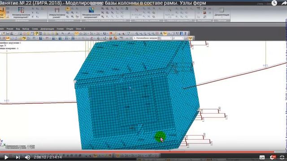Image resolution: width=287 pixels, height=161 pixels.
Task: Open the Деформации menu
Action: pyautogui.click(x=47, y=29)
